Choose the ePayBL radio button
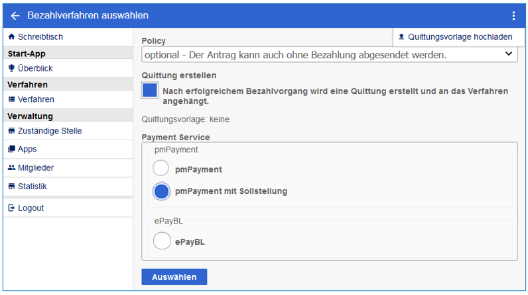The width and height of the screenshot is (528, 295). 161,241
